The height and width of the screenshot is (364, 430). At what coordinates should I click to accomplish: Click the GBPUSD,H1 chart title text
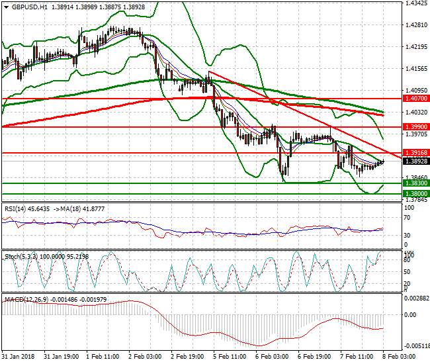(30, 7)
